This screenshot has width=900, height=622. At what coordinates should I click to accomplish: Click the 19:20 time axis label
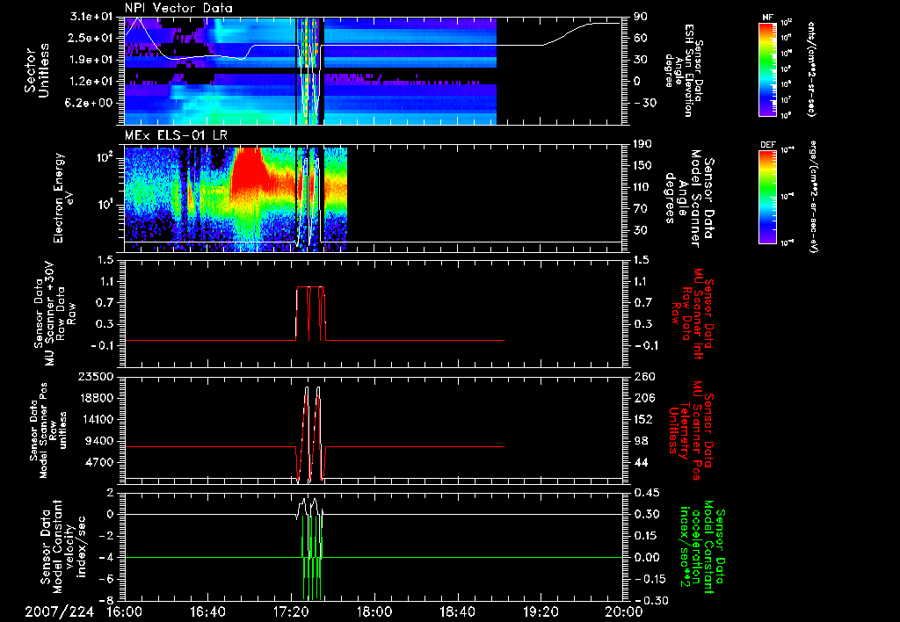click(541, 611)
